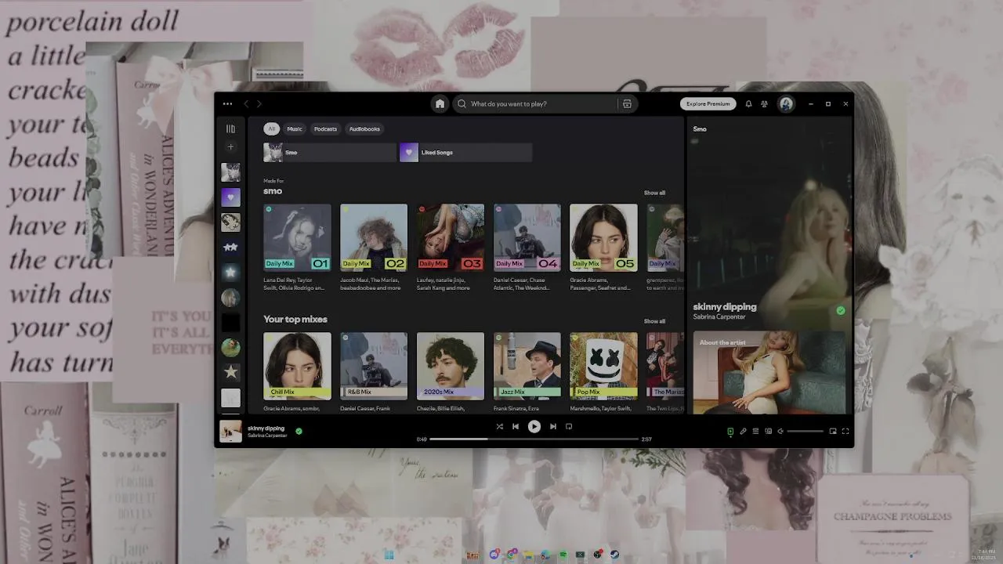Click the Smo header in Now Playing panel
The width and height of the screenshot is (1003, 564).
(700, 129)
